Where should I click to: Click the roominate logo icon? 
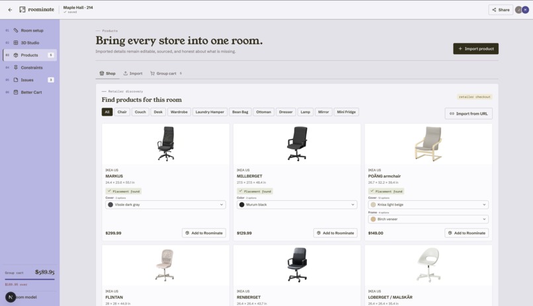[22, 9]
